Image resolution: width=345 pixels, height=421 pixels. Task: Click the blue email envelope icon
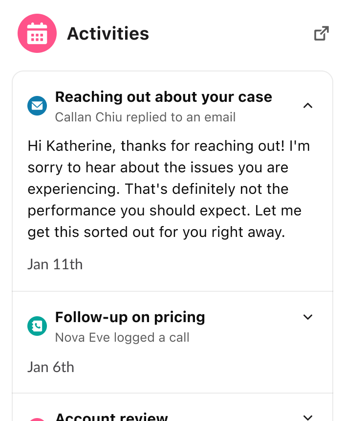[x=37, y=105]
